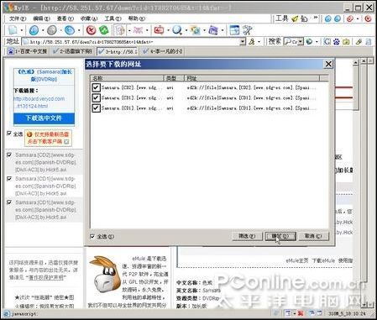Open the 收藏(A) menu
The width and height of the screenshot is (377, 320).
click(x=89, y=18)
